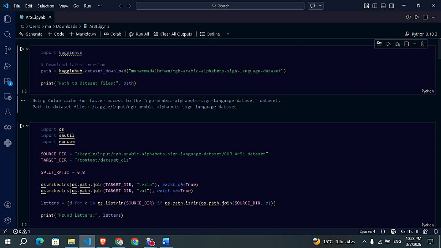The image size is (441, 248).
Task: Click the top Search command bar
Action: click(220, 6)
